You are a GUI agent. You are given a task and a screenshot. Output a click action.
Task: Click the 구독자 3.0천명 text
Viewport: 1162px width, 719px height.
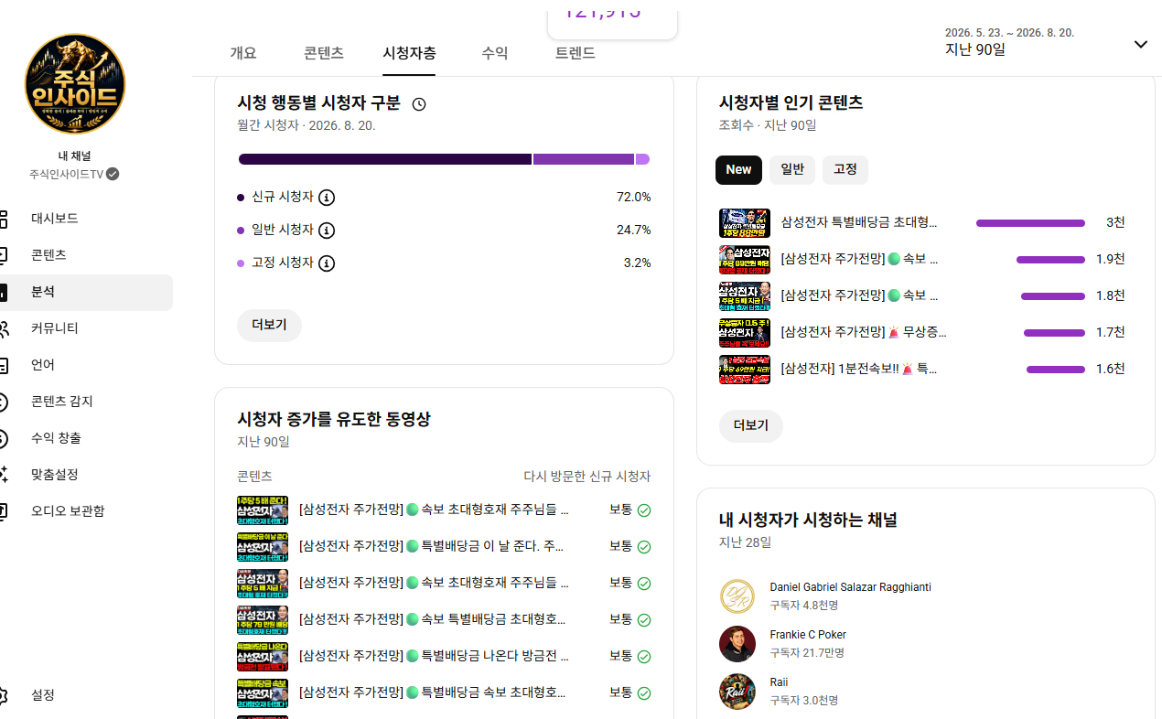click(804, 701)
